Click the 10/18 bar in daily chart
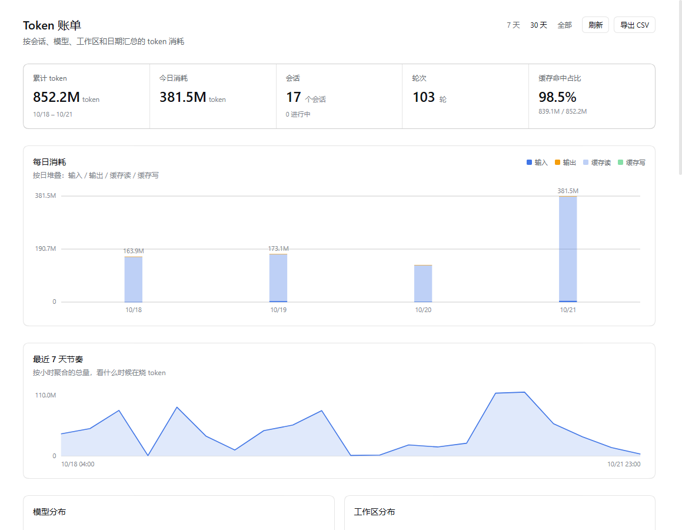The height and width of the screenshot is (530, 682). (134, 279)
